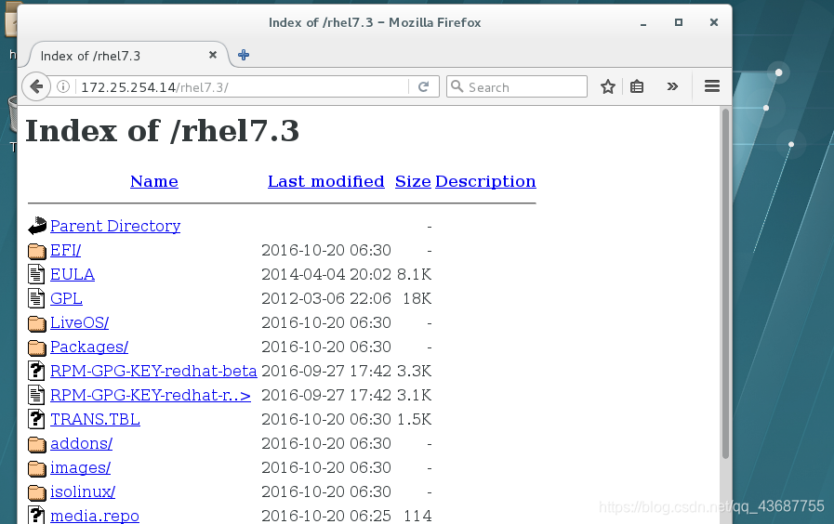Sort listing by Last modified
This screenshot has width=834, height=524.
326,181
